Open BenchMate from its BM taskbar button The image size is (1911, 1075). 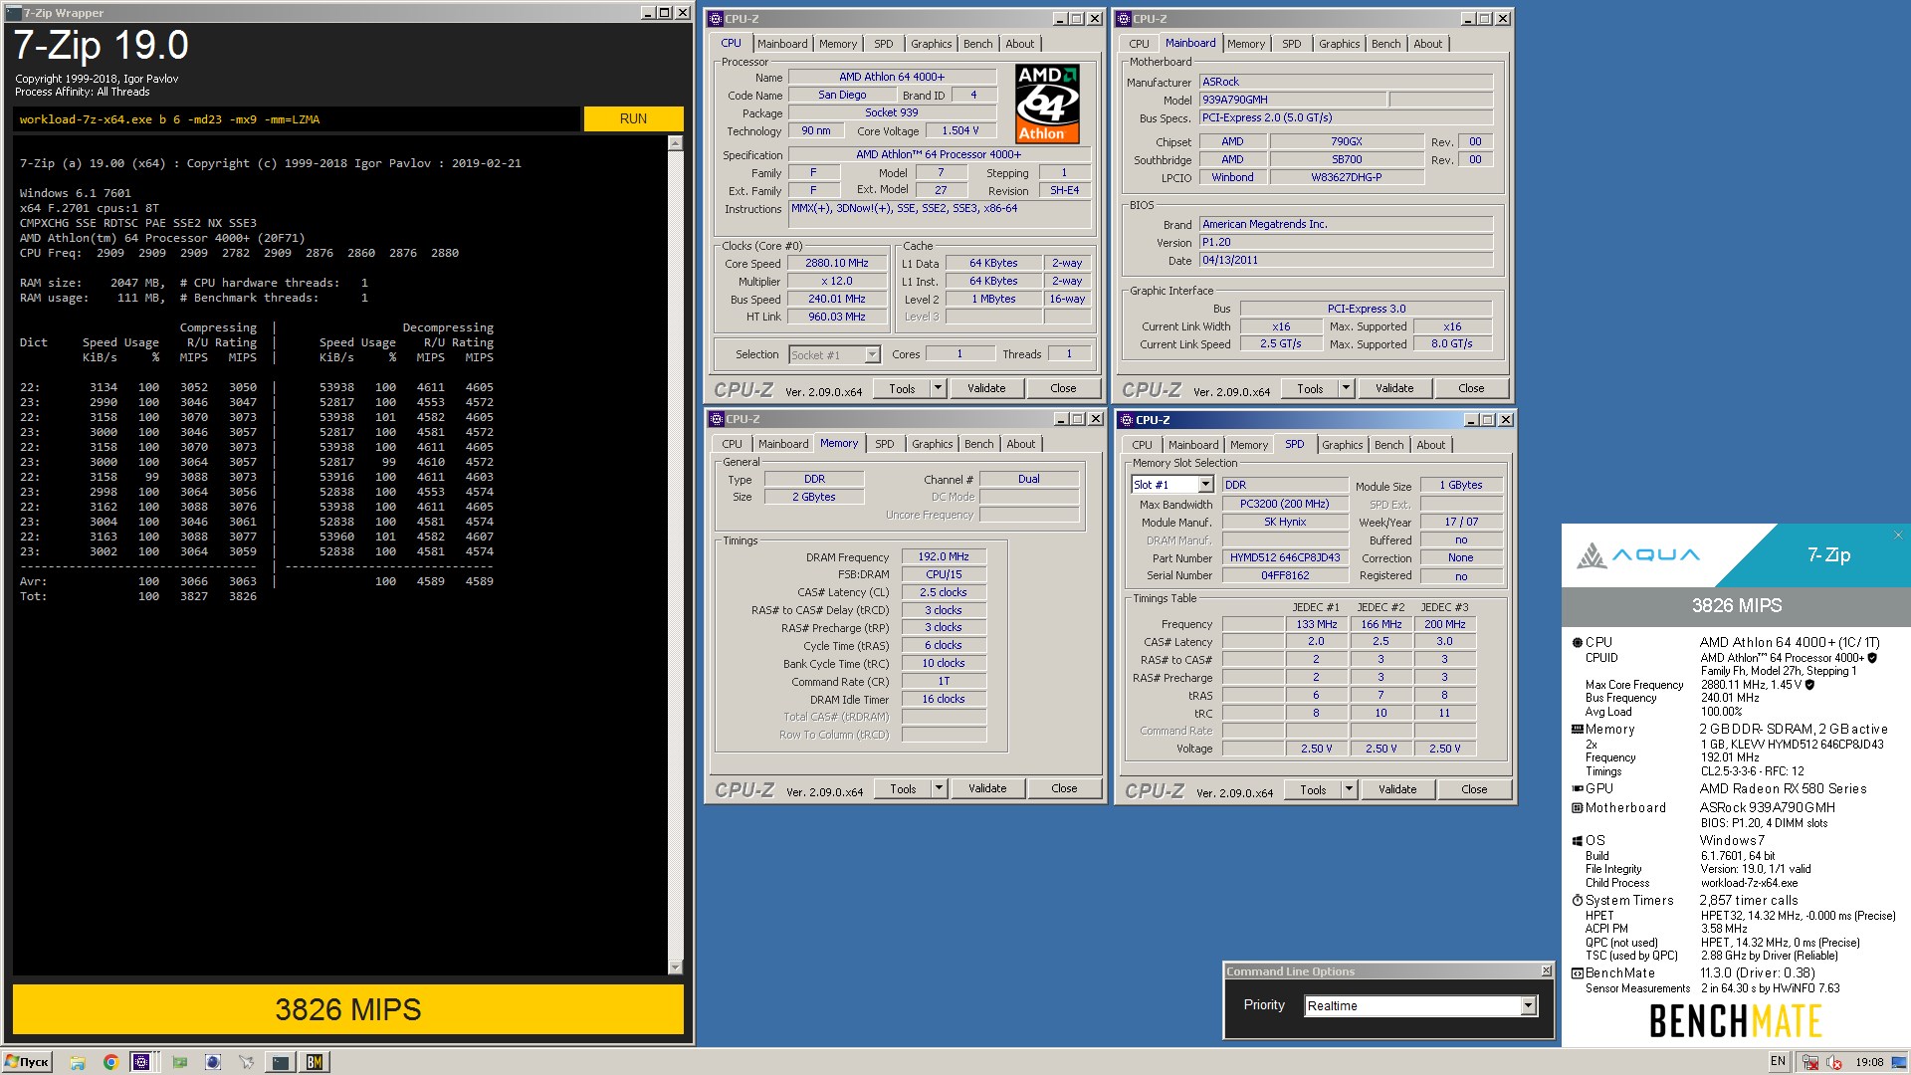coord(315,1062)
